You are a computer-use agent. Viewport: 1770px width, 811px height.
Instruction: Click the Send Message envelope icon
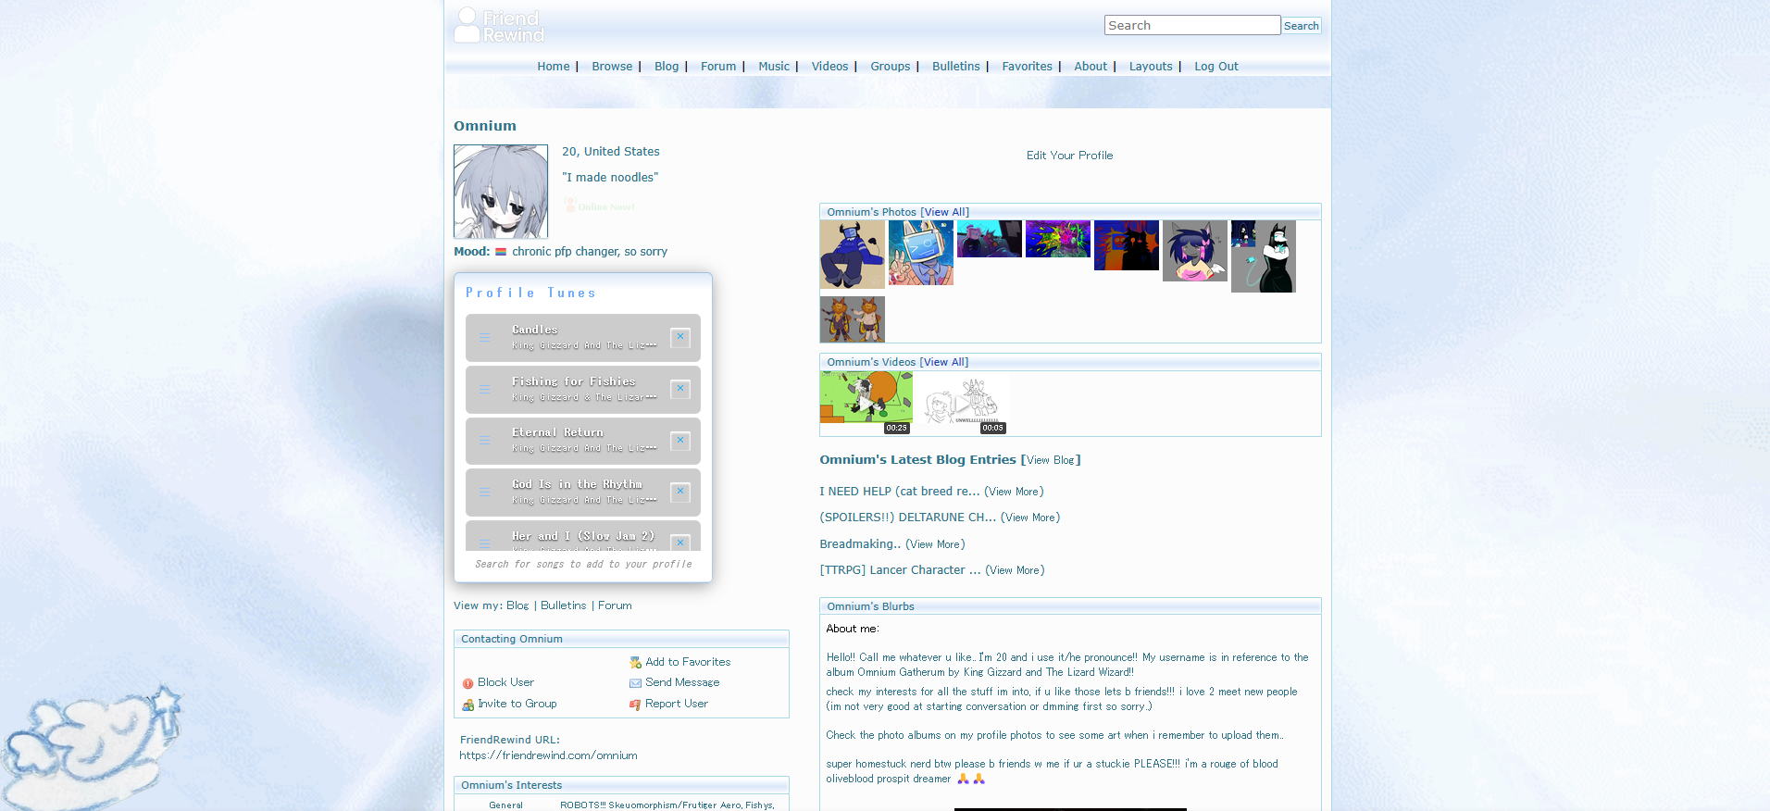point(635,683)
